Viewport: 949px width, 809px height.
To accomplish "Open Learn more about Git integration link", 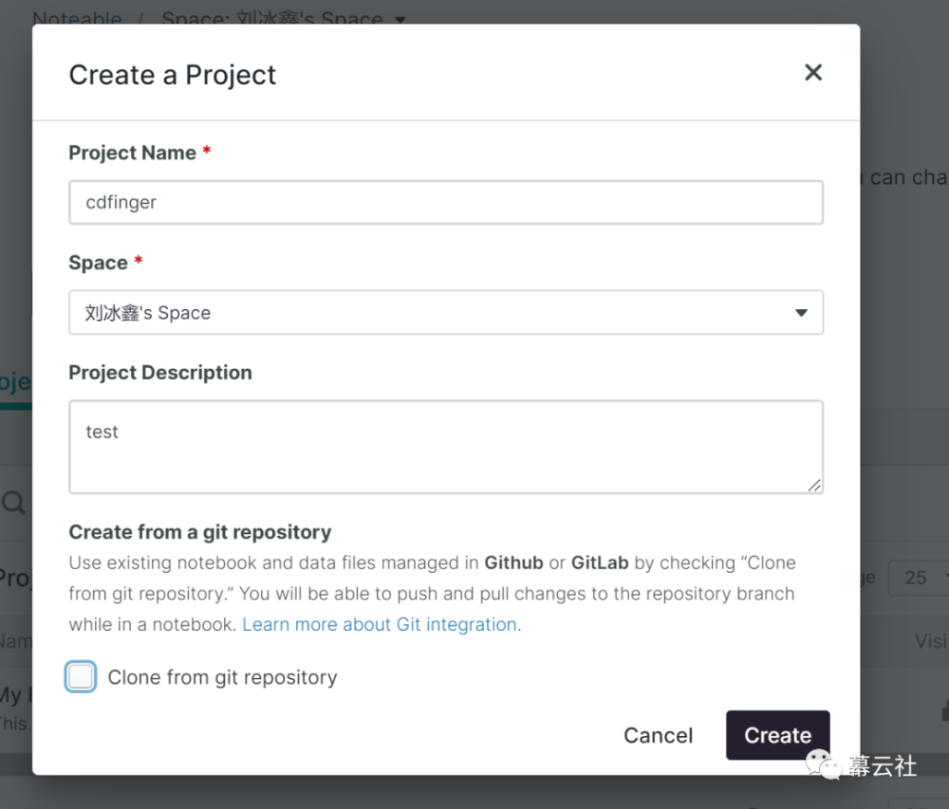I will click(x=381, y=624).
